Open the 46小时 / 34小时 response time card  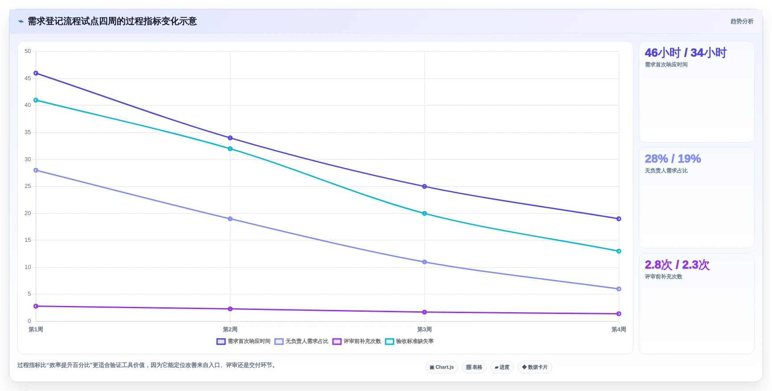[696, 92]
